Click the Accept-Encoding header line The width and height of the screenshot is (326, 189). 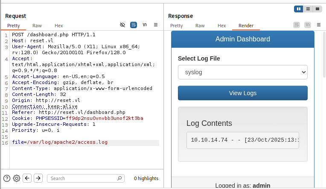click(x=63, y=82)
